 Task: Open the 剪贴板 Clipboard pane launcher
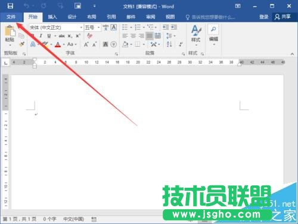24,53
